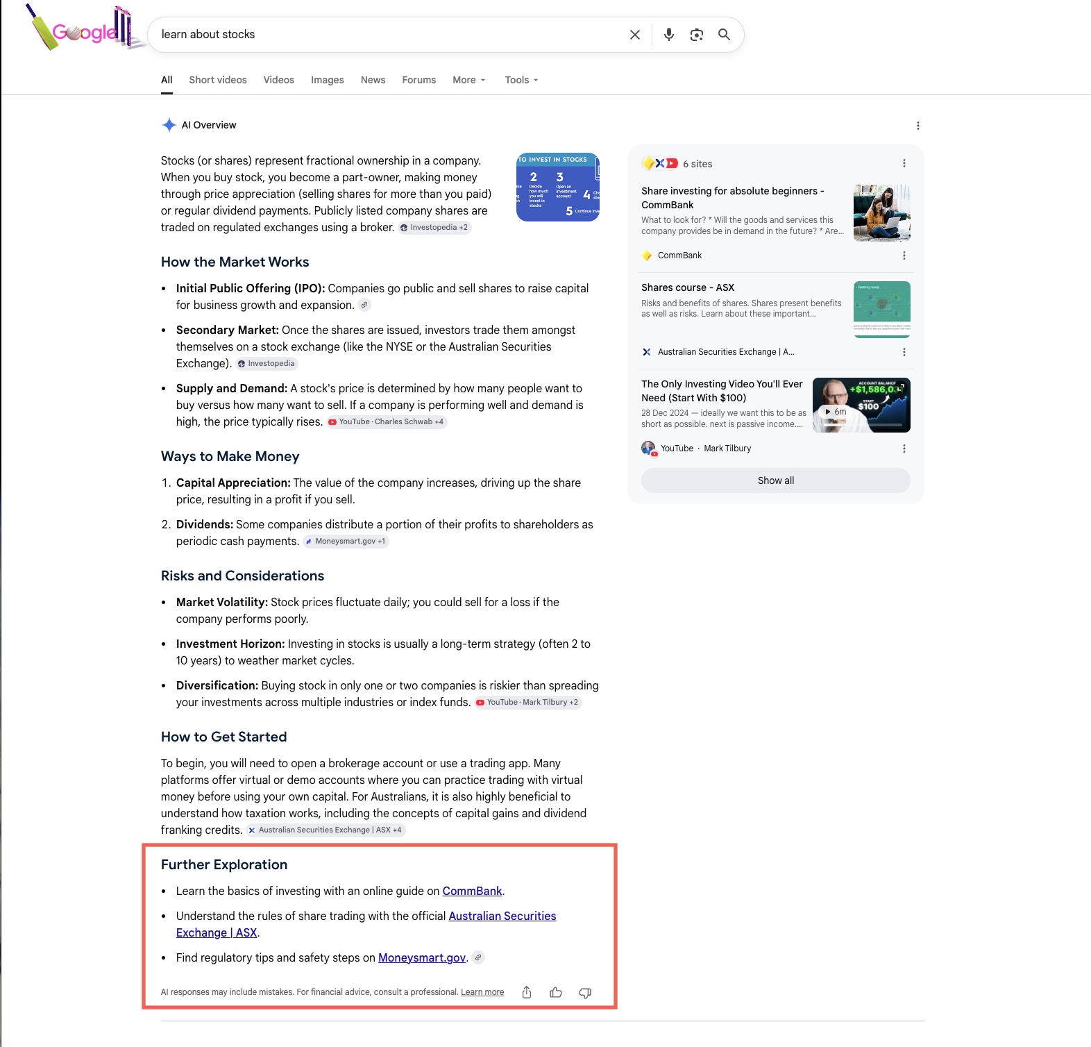
Task: Click the search input field
Action: tap(389, 35)
